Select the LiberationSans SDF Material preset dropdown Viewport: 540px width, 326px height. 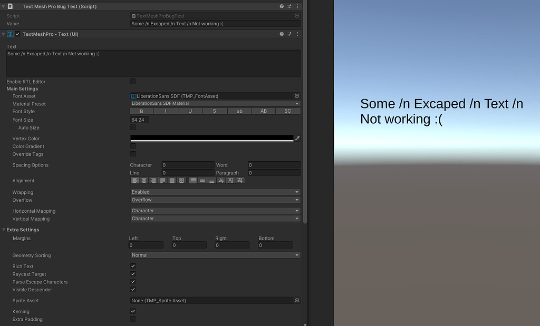[215, 103]
